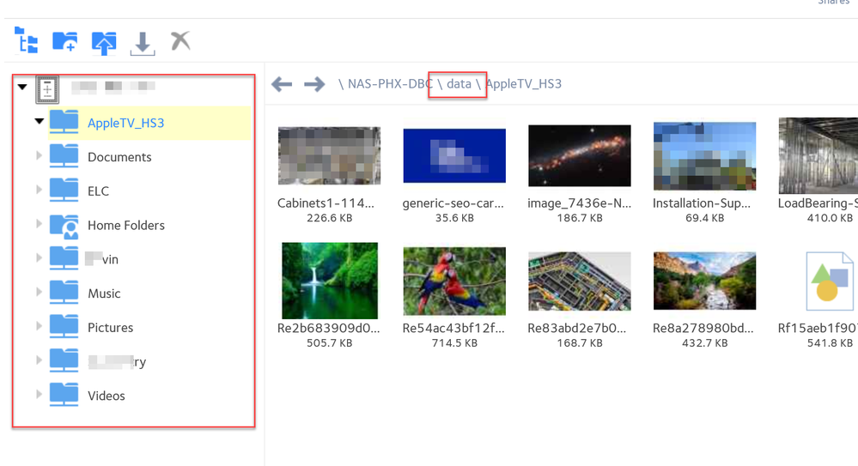
Task: Click the file name 'Re2b683909d0...'
Action: [328, 328]
